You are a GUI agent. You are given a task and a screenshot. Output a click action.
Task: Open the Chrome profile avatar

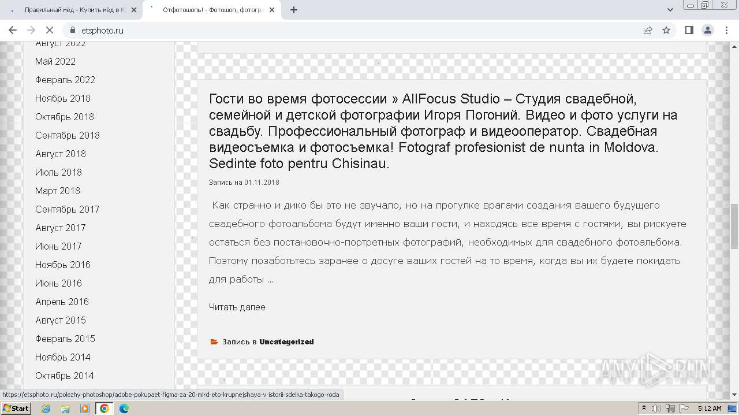(x=707, y=30)
